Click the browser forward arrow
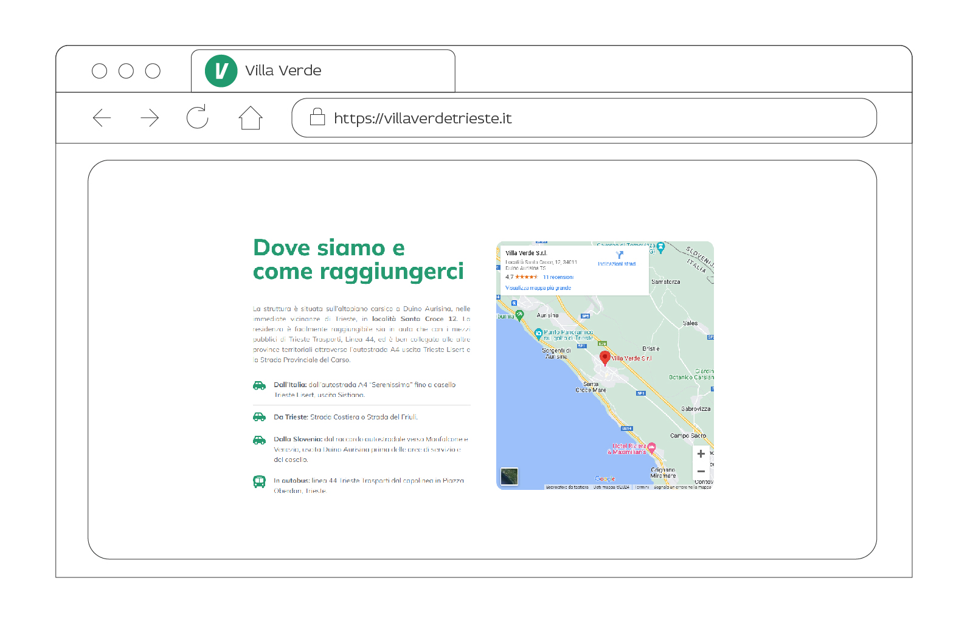Image resolution: width=973 pixels, height=623 pixels. point(150,118)
